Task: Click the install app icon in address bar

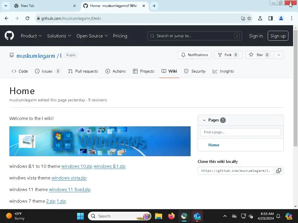Action: click(243, 18)
